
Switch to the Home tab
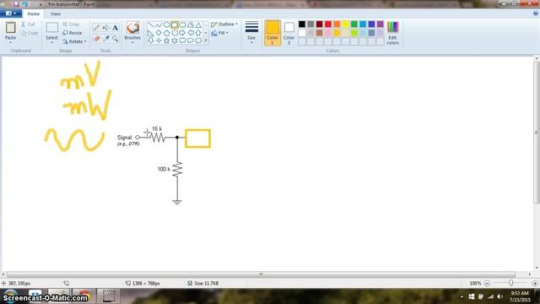tap(34, 14)
